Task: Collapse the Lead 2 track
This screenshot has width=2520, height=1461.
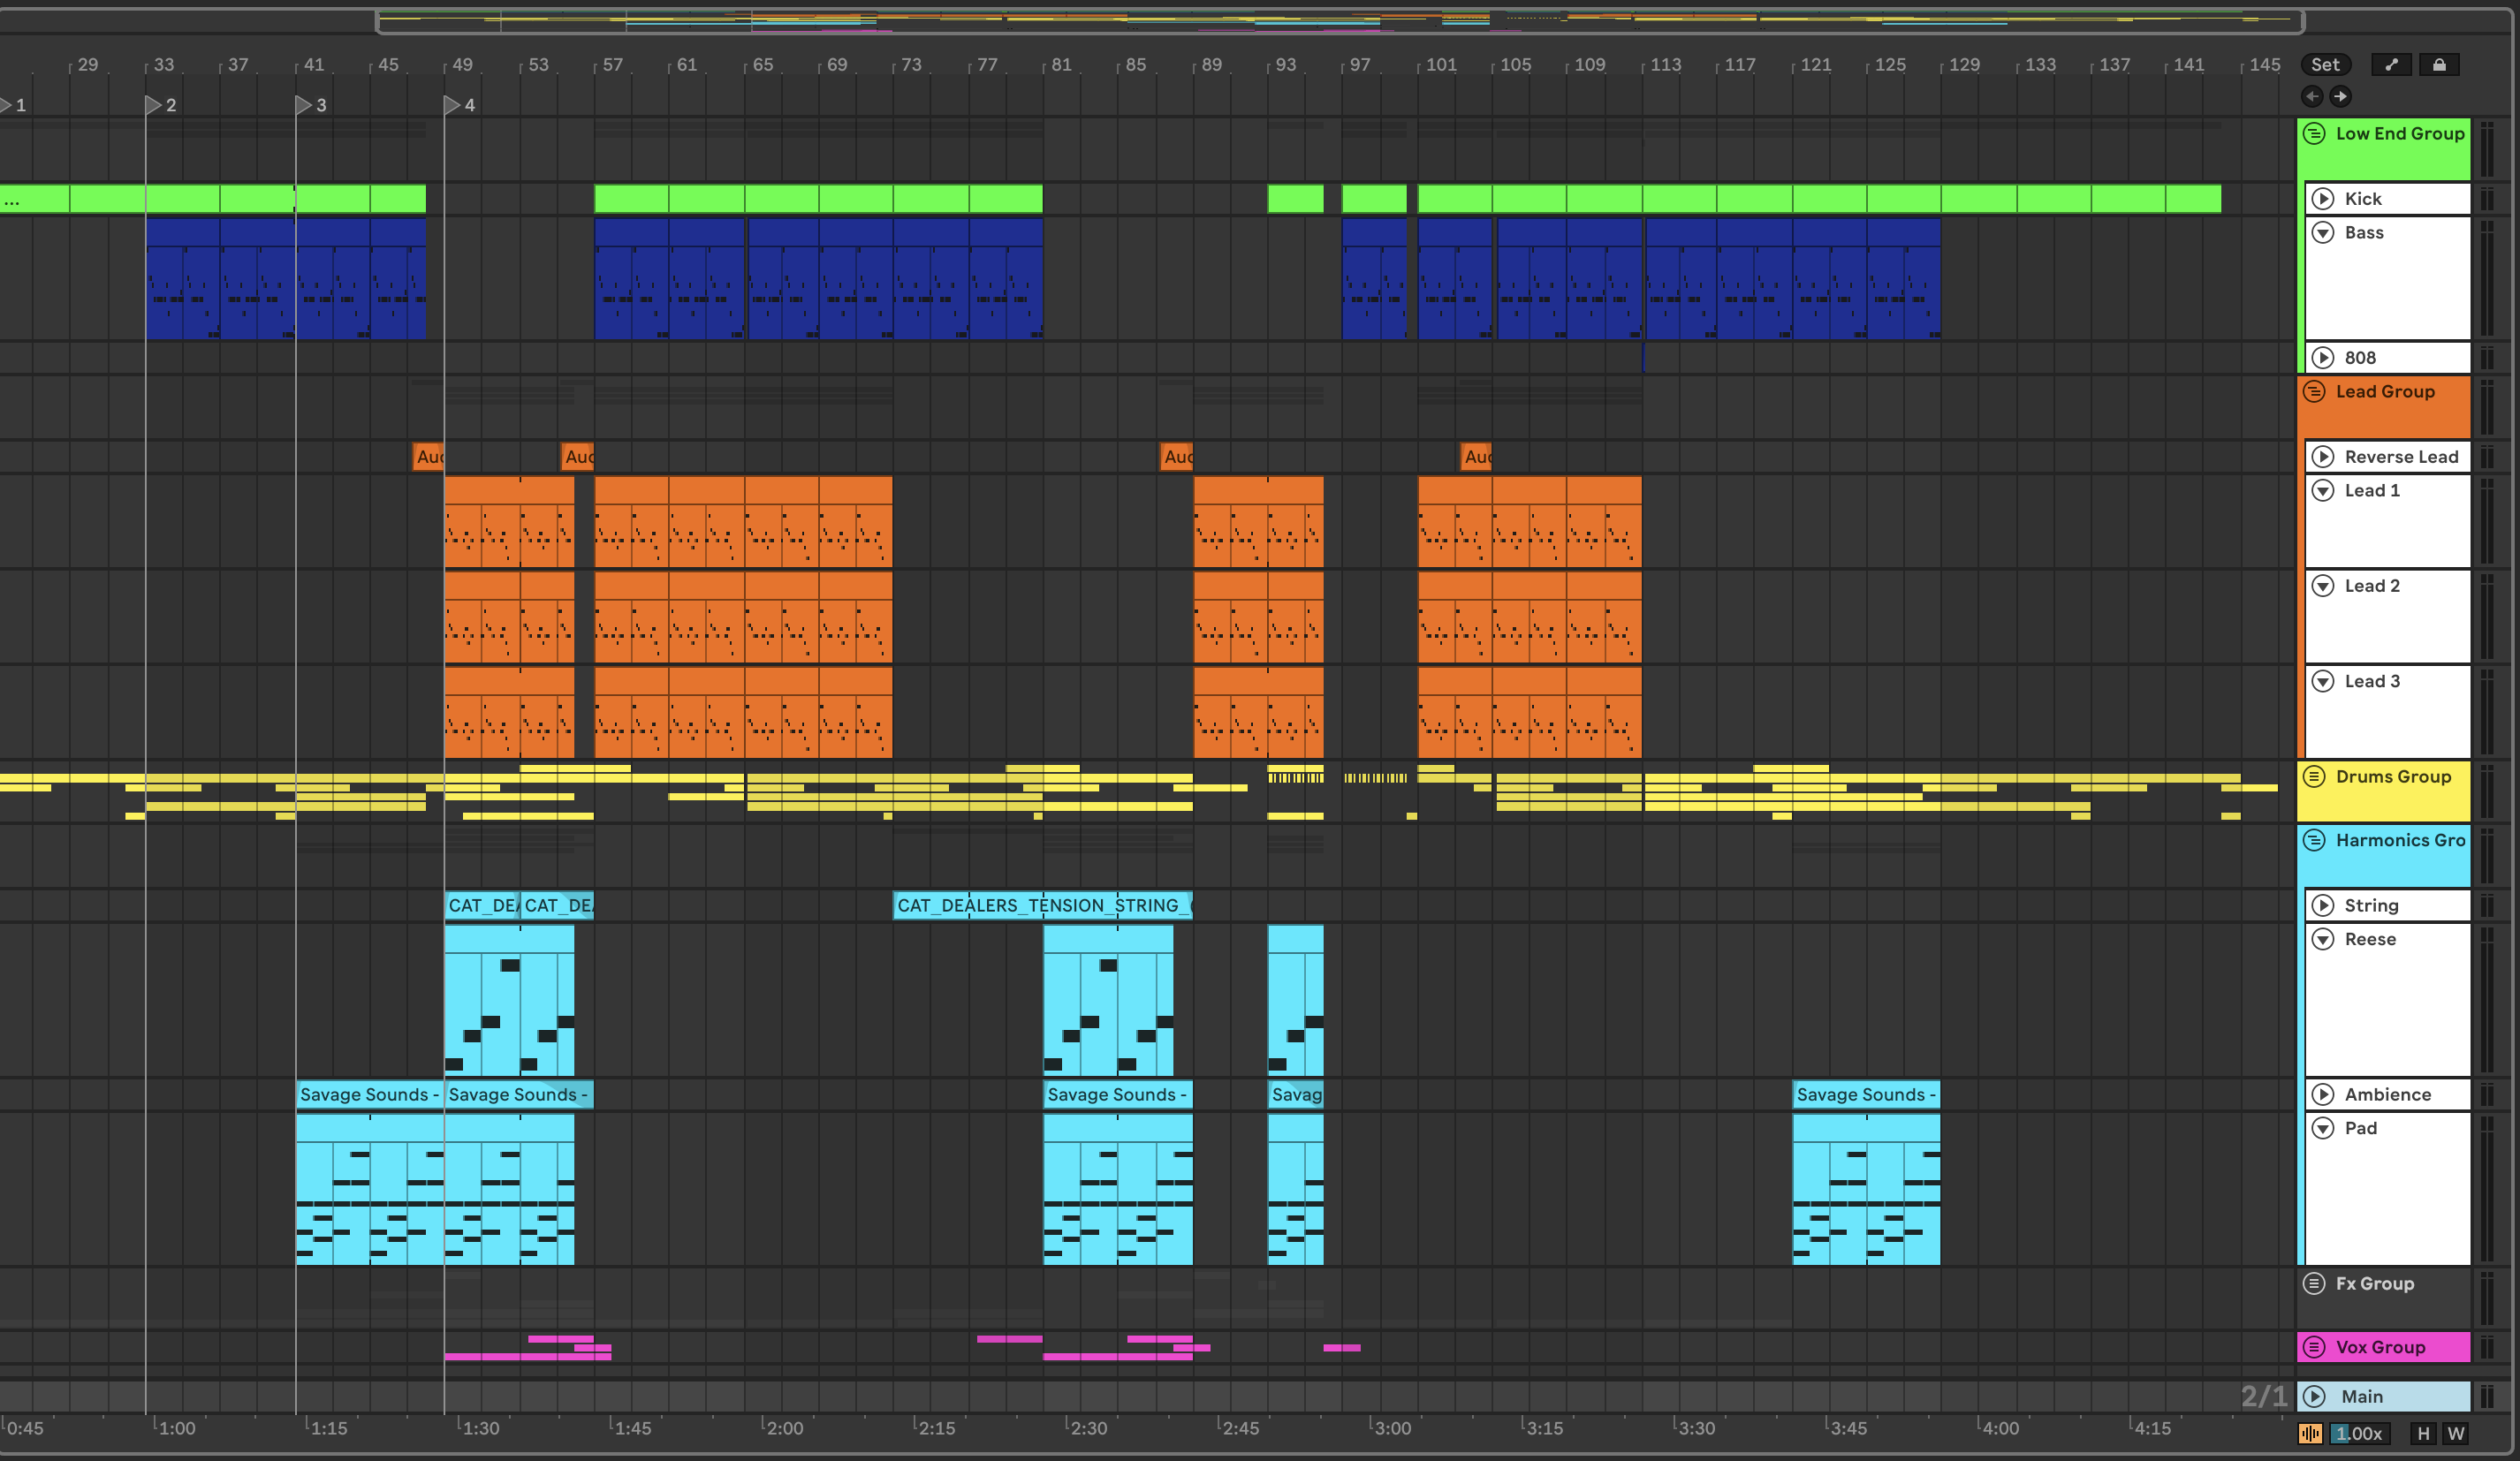Action: click(2323, 585)
